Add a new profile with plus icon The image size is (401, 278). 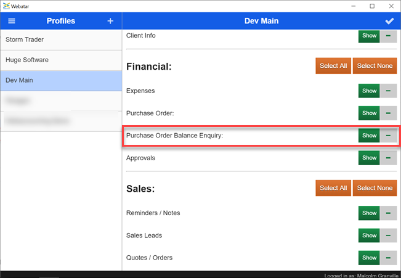(x=110, y=21)
